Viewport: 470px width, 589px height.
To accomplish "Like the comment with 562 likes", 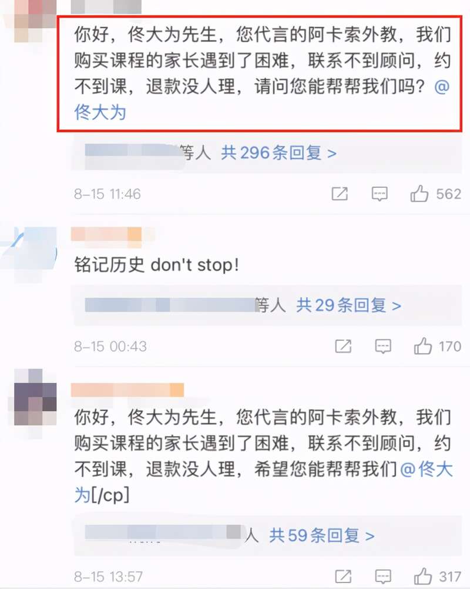I will 419,194.
